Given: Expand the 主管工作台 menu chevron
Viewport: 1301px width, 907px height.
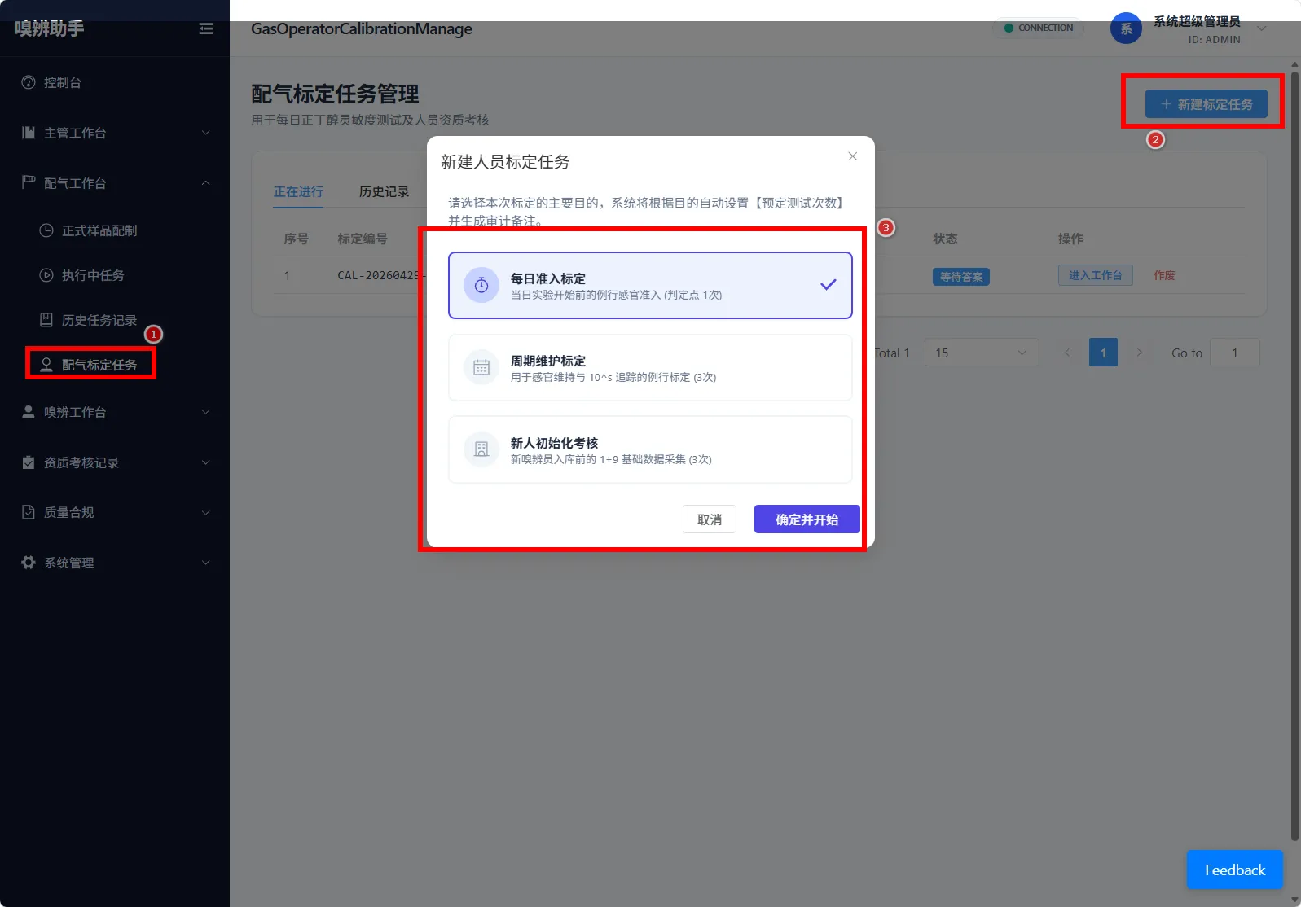Looking at the screenshot, I should 206,133.
